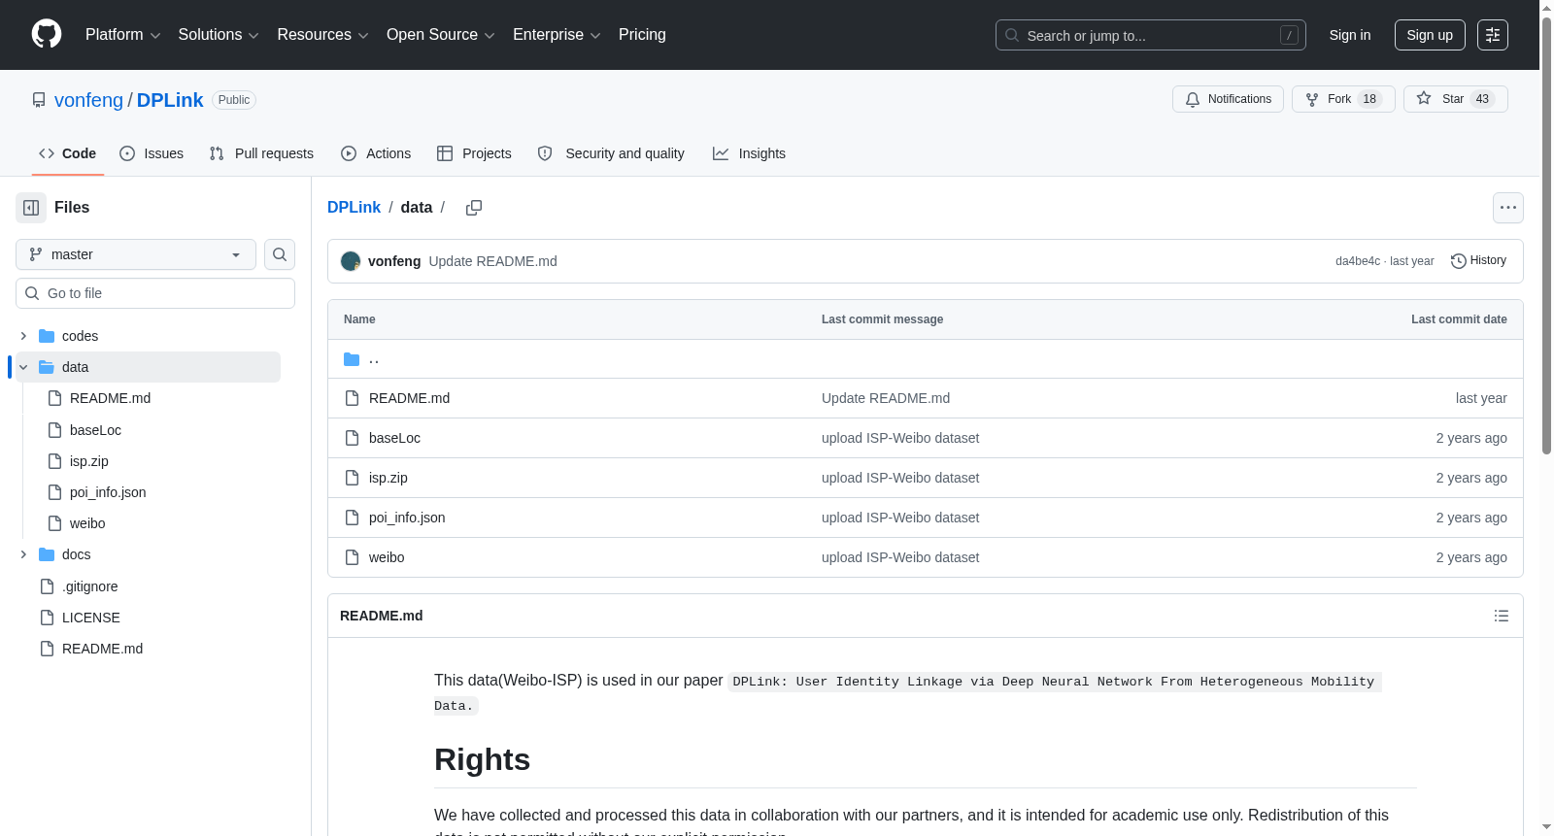The height and width of the screenshot is (836, 1554).
Task: Click the Sign up button
Action: point(1430,35)
